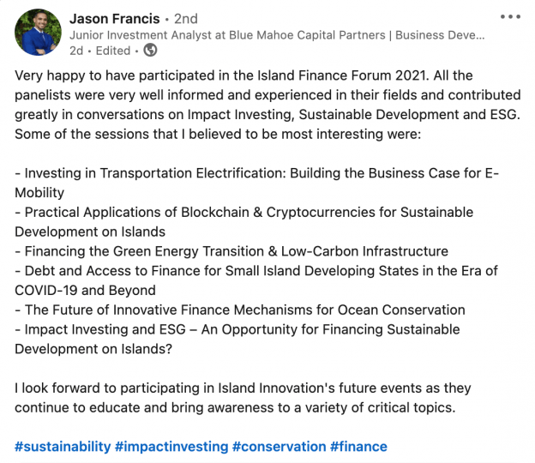Click the 2d post timestamp
This screenshot has width=535, height=463.
click(76, 51)
